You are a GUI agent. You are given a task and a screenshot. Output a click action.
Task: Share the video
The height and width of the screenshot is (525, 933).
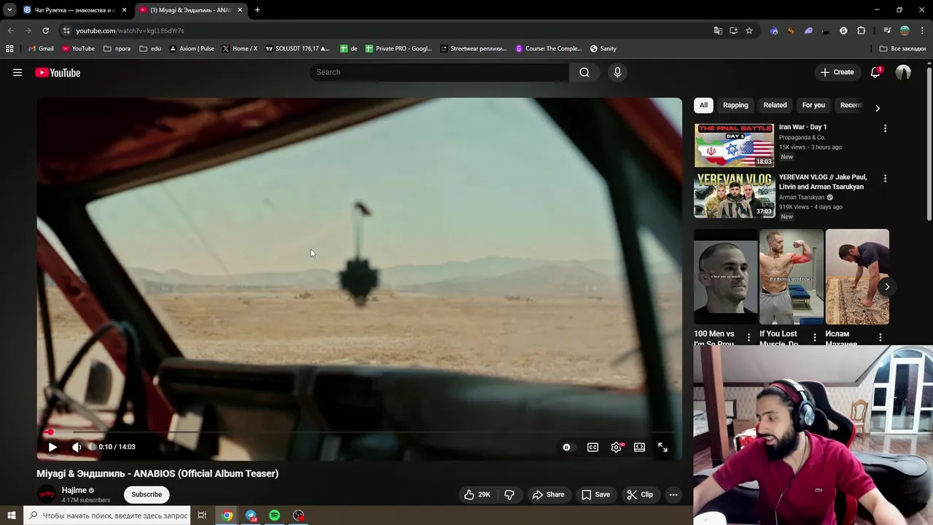[x=548, y=494]
